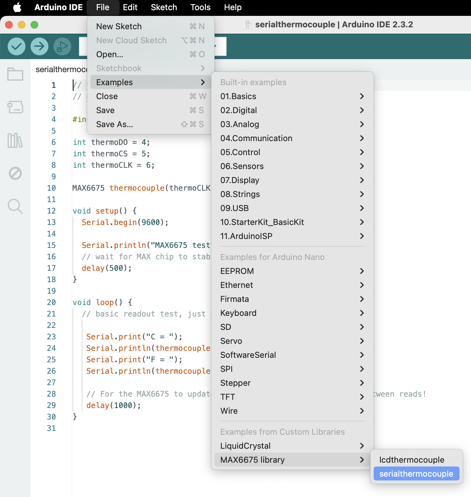Click line number 12 in gutter
Viewport: 471px width, 497px height.
pos(51,211)
